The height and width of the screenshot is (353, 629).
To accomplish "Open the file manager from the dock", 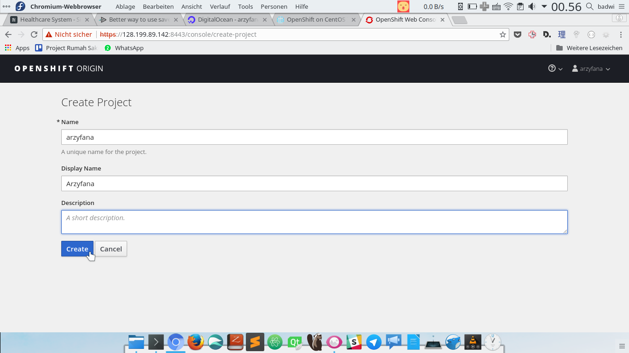I will point(136,342).
